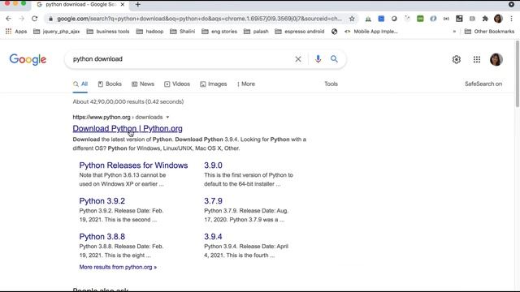The width and height of the screenshot is (520, 292).
Task: Click the Google logo
Action: tap(28, 59)
